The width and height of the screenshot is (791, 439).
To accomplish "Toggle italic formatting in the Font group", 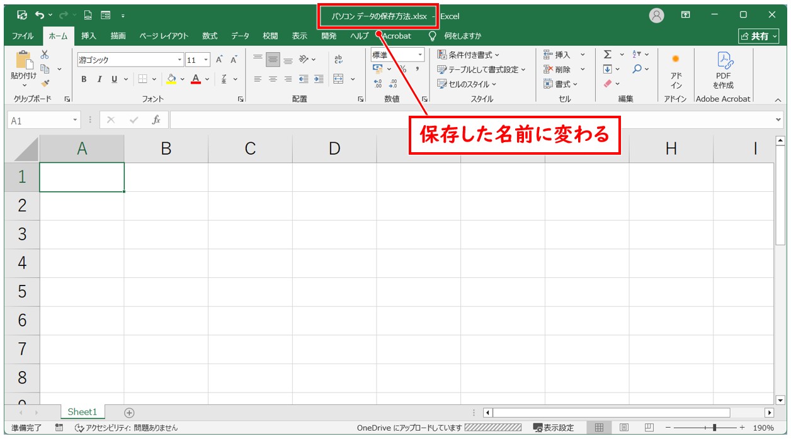I will click(x=99, y=79).
